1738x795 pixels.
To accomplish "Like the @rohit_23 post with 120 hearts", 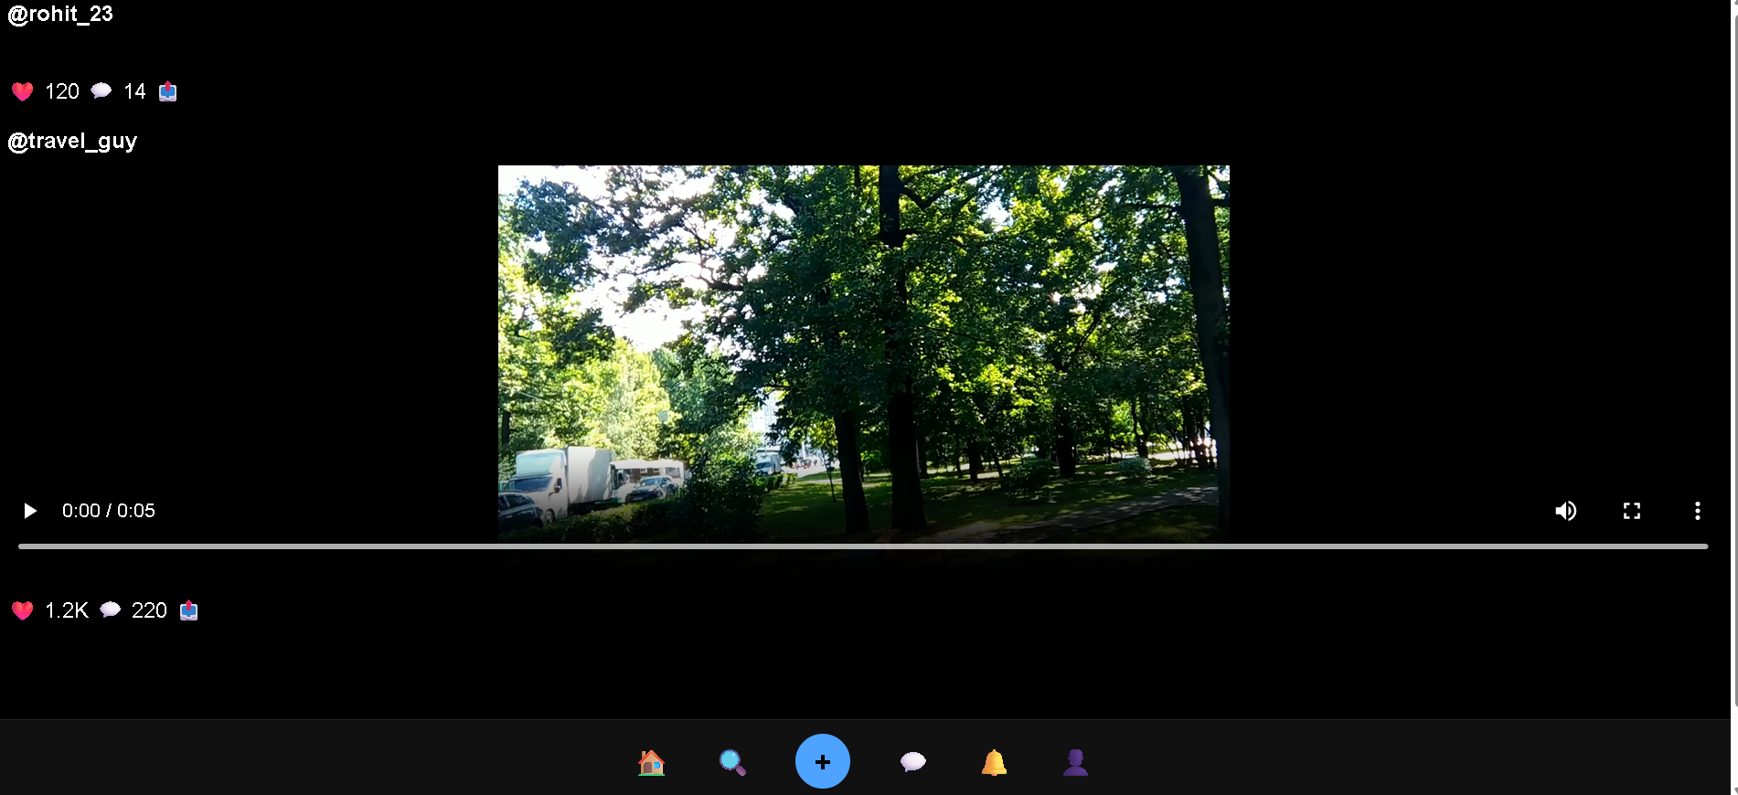I will click(x=23, y=91).
